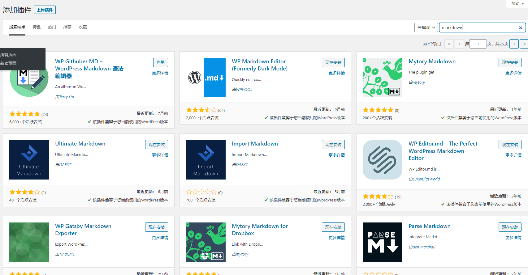Switch to the 特色 tab
The width and height of the screenshot is (528, 275).
[37, 27]
